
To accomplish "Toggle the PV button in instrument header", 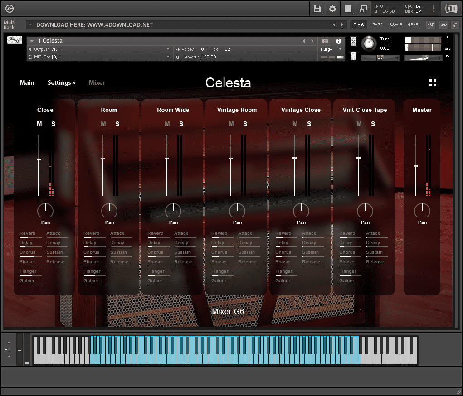I will pos(448,56).
